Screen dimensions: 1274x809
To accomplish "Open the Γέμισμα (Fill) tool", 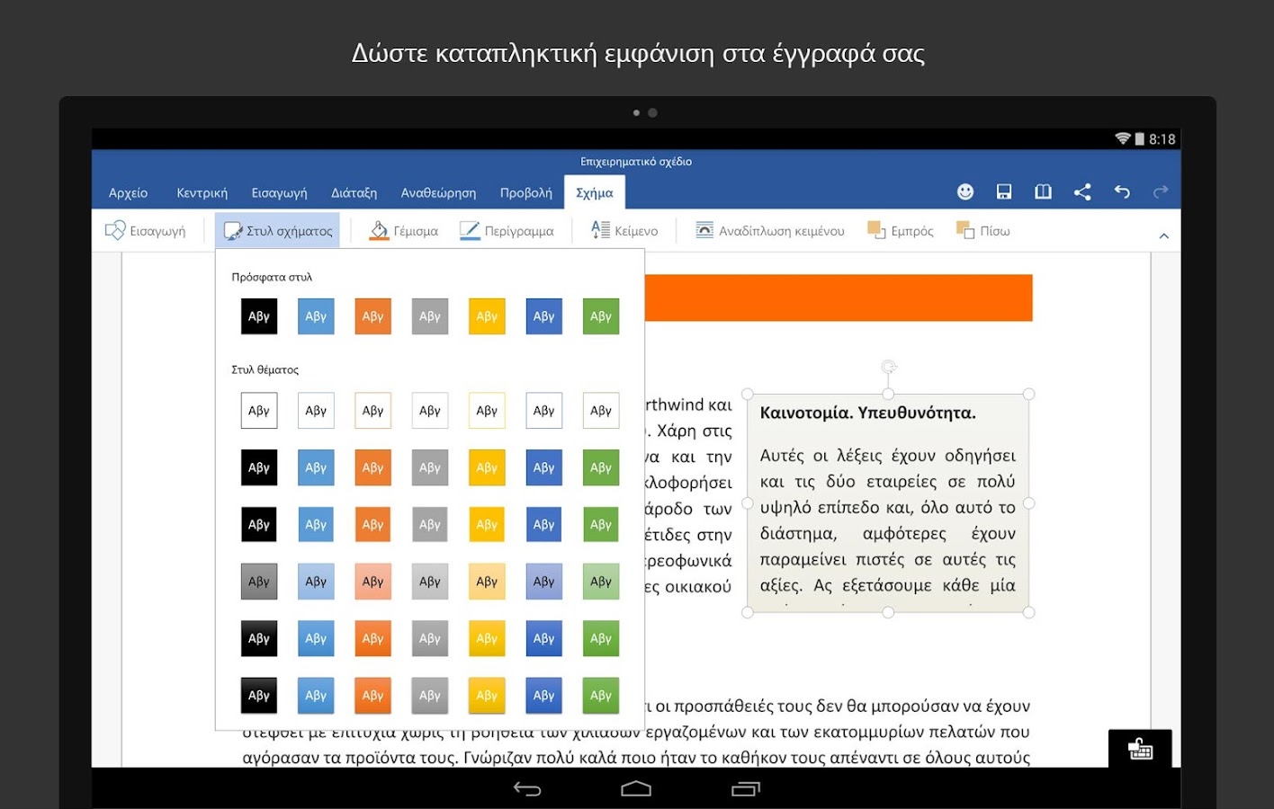I will [x=403, y=230].
